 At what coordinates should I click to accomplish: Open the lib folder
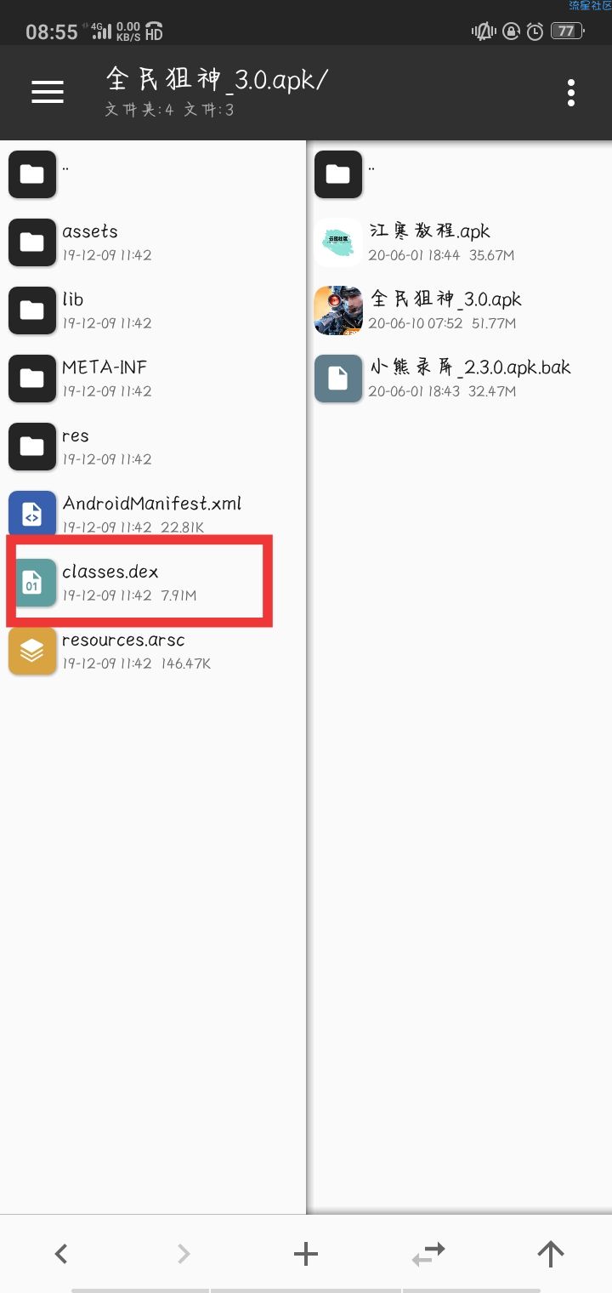point(153,310)
